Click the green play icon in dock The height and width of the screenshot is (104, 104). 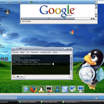point(26,89)
